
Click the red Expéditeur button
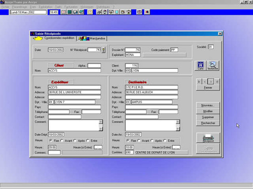[x=61, y=82]
